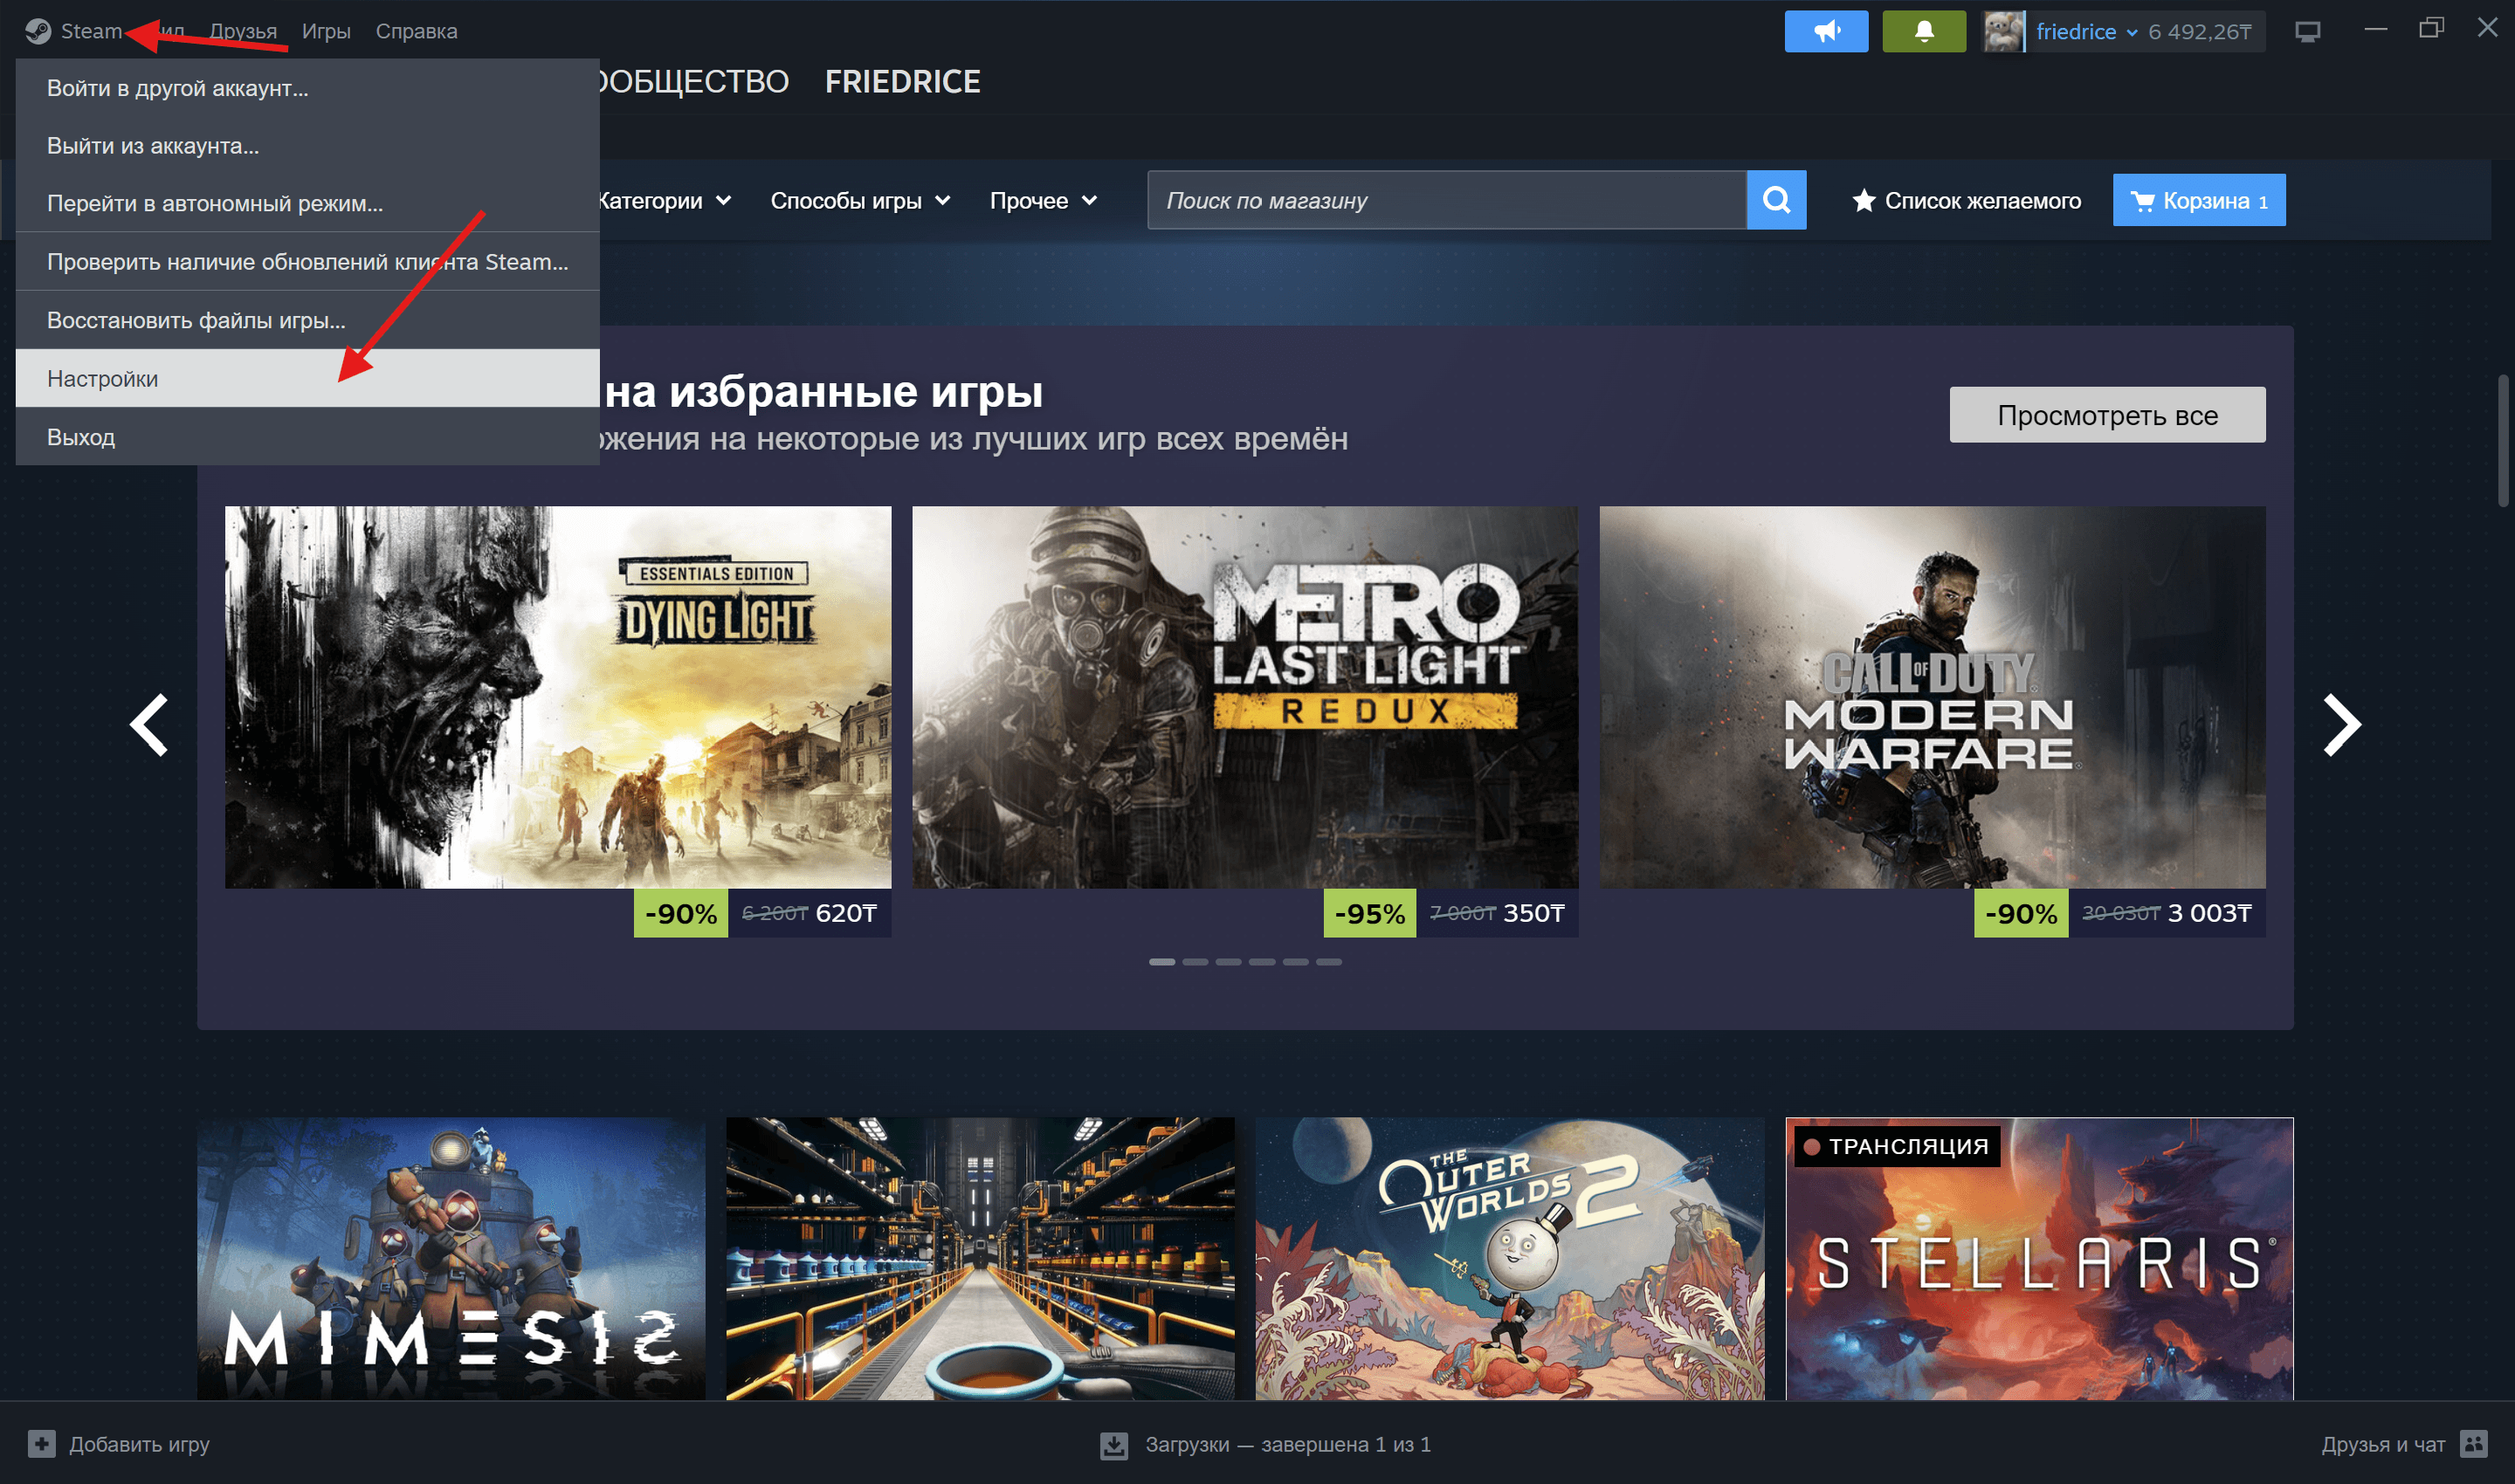Open Call of Duty Modern Warfare card
The width and height of the screenshot is (2515, 1484).
[x=1932, y=697]
